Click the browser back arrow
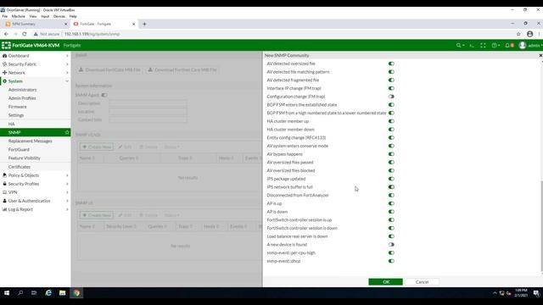Viewport: 543px width, 305px height. 6,34
